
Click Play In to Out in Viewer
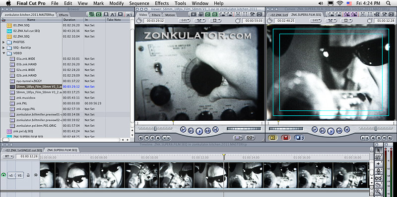[191, 131]
